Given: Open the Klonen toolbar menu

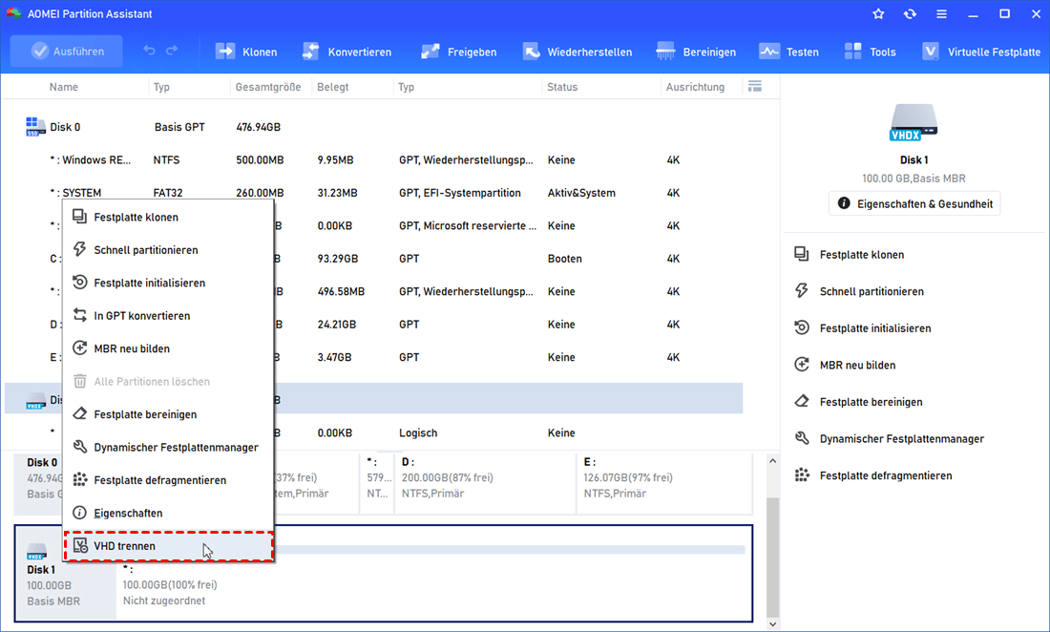Looking at the screenshot, I should click(x=245, y=52).
